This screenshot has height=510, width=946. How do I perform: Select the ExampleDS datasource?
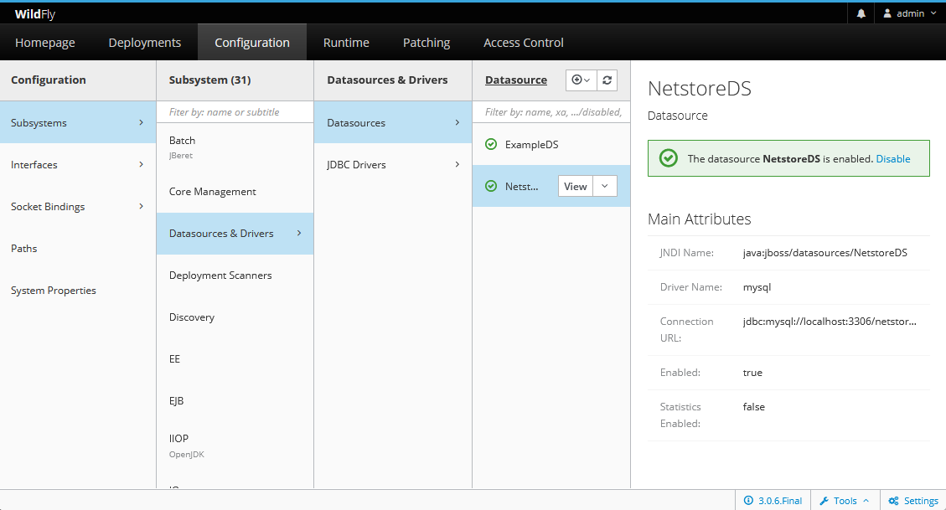click(x=551, y=145)
